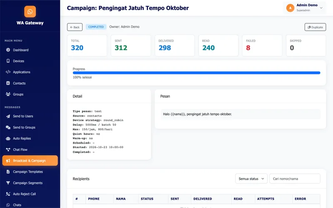Click the Back button
The width and height of the screenshot is (333, 208).
(75, 27)
